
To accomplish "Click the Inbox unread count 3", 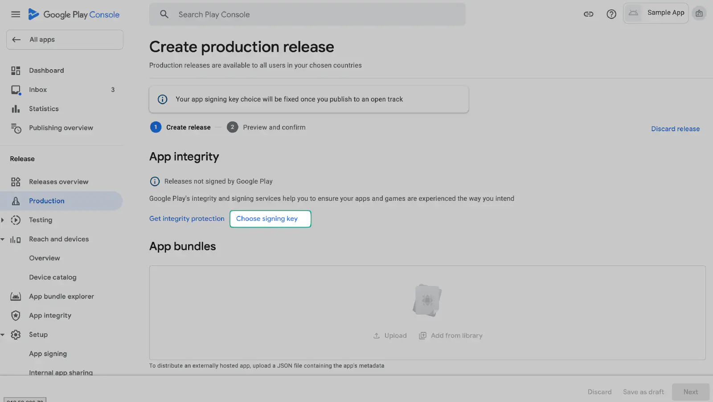I will (113, 90).
